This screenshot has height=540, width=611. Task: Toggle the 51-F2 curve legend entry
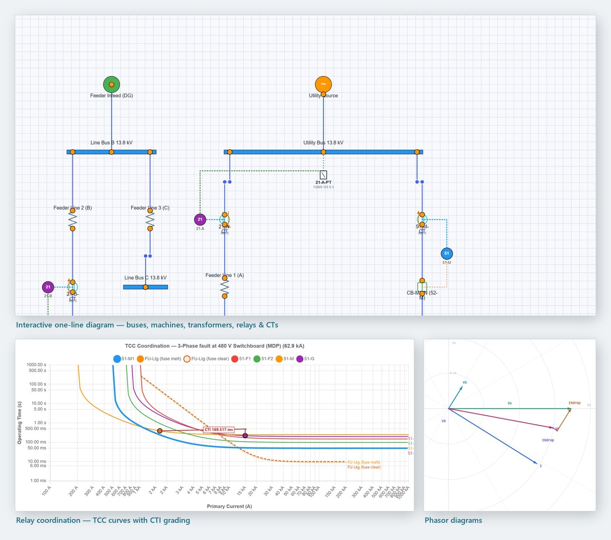264,359
